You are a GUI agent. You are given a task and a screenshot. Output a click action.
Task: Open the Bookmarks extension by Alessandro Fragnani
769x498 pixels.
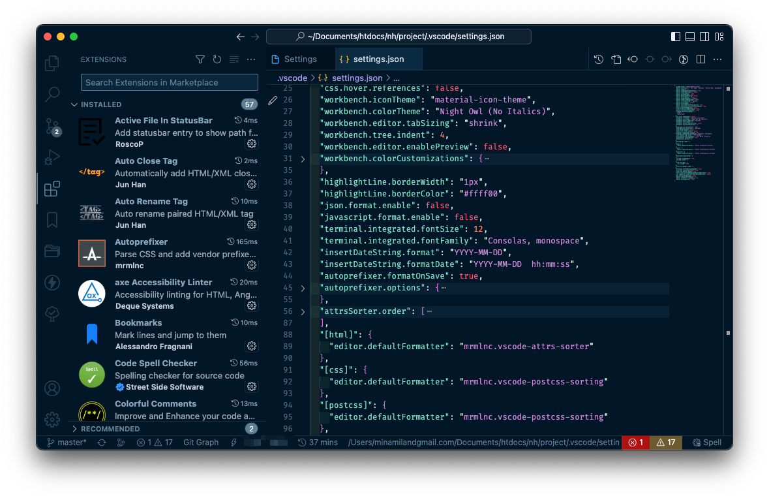tap(167, 335)
